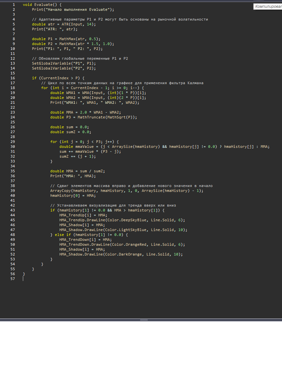
Task: Click the 'Компилировать' tooltip label
Action: pyautogui.click(x=268, y=7)
